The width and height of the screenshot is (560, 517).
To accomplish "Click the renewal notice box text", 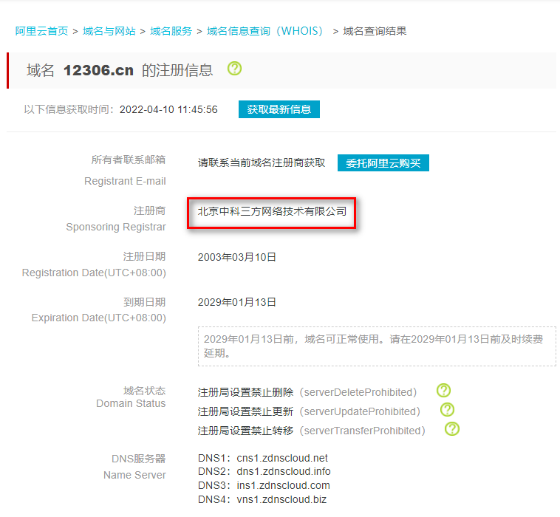I will click(377, 346).
